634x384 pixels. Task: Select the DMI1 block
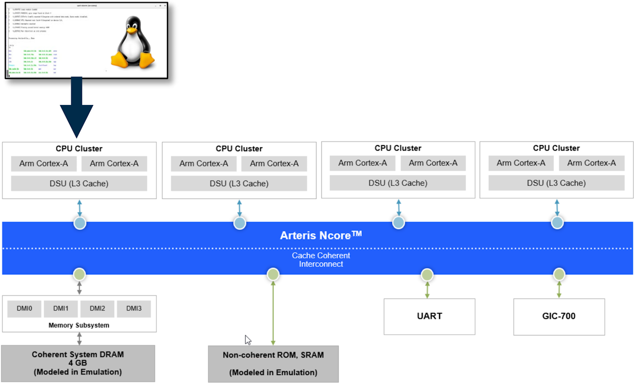60,309
